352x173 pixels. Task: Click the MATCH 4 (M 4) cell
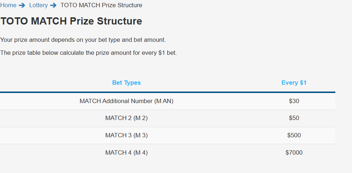[126, 153]
